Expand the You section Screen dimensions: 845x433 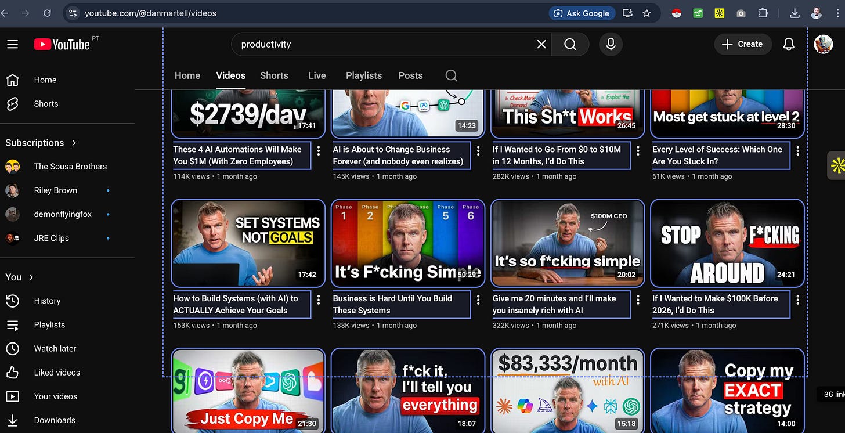[x=20, y=277]
